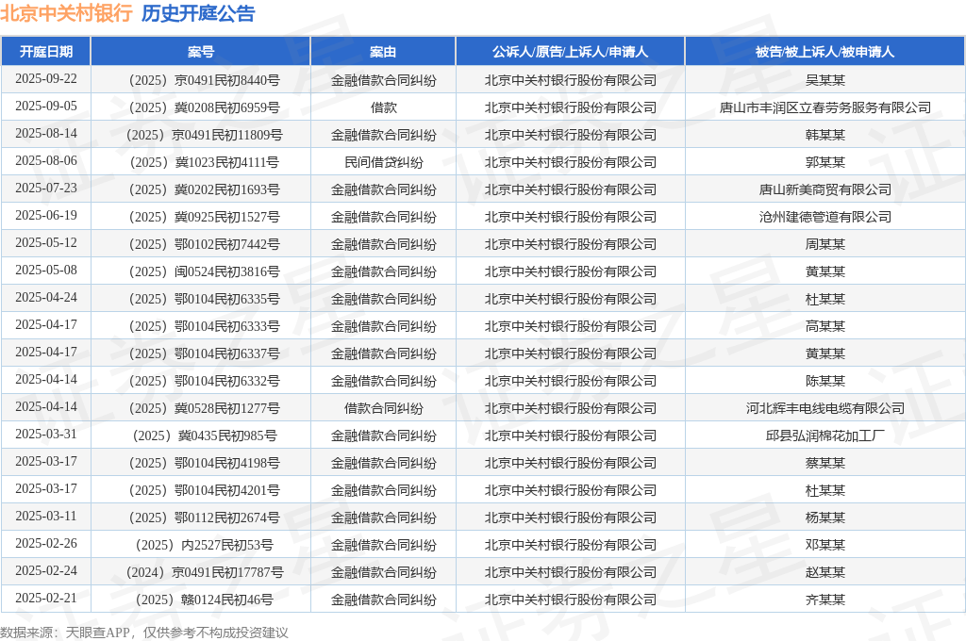
Task: Click defendant 沧州建德管道有限公司
Action: tap(824, 217)
